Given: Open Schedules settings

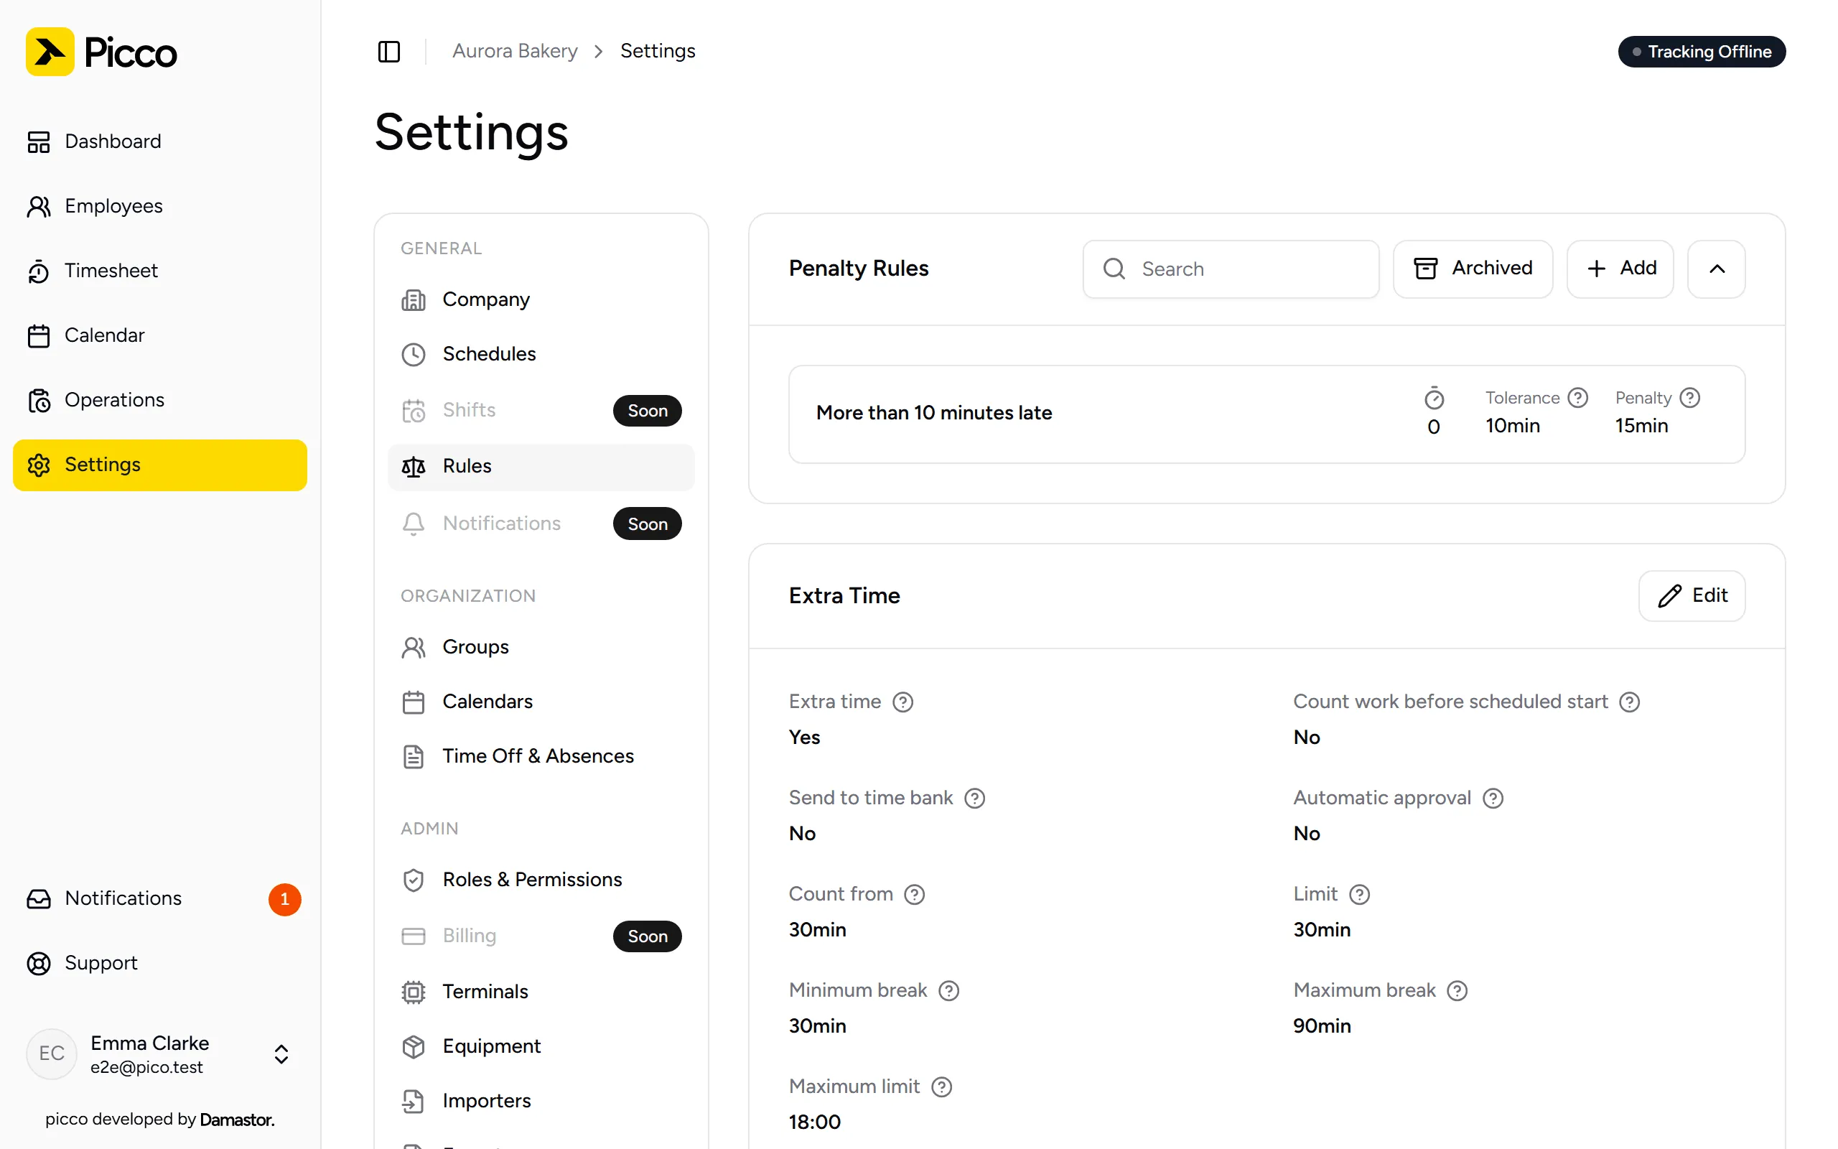Looking at the screenshot, I should (541, 354).
